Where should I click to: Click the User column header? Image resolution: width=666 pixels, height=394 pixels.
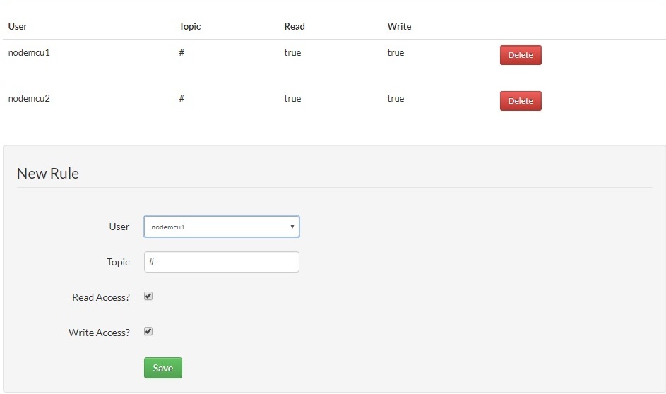pyautogui.click(x=18, y=26)
